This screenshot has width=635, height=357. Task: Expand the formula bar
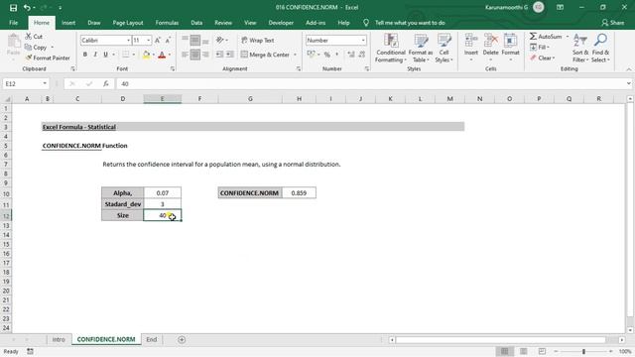(x=628, y=83)
